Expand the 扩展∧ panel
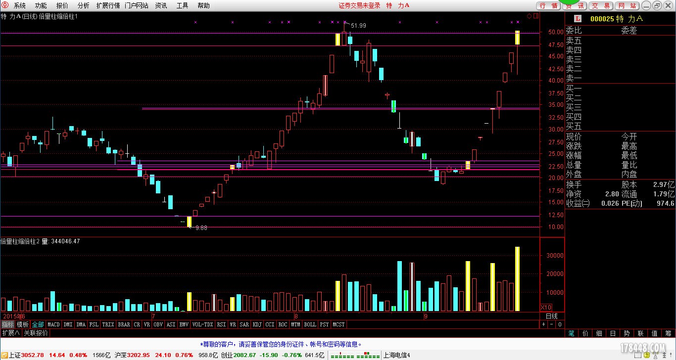Screen dimensions: 676x360 (10, 333)
